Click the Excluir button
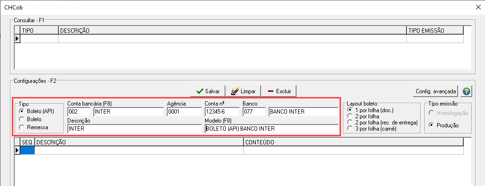This screenshot has width=485, height=186. [x=278, y=91]
